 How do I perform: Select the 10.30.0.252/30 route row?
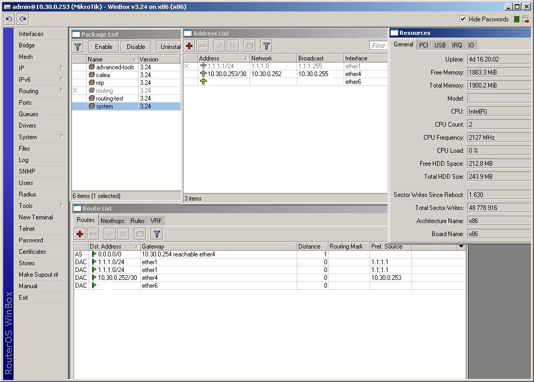pyautogui.click(x=269, y=278)
